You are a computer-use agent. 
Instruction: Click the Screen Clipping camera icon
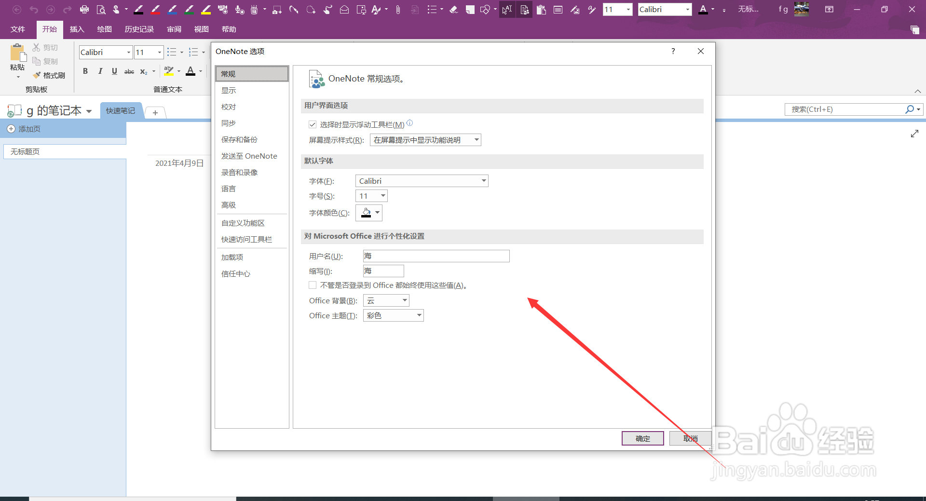tap(277, 9)
